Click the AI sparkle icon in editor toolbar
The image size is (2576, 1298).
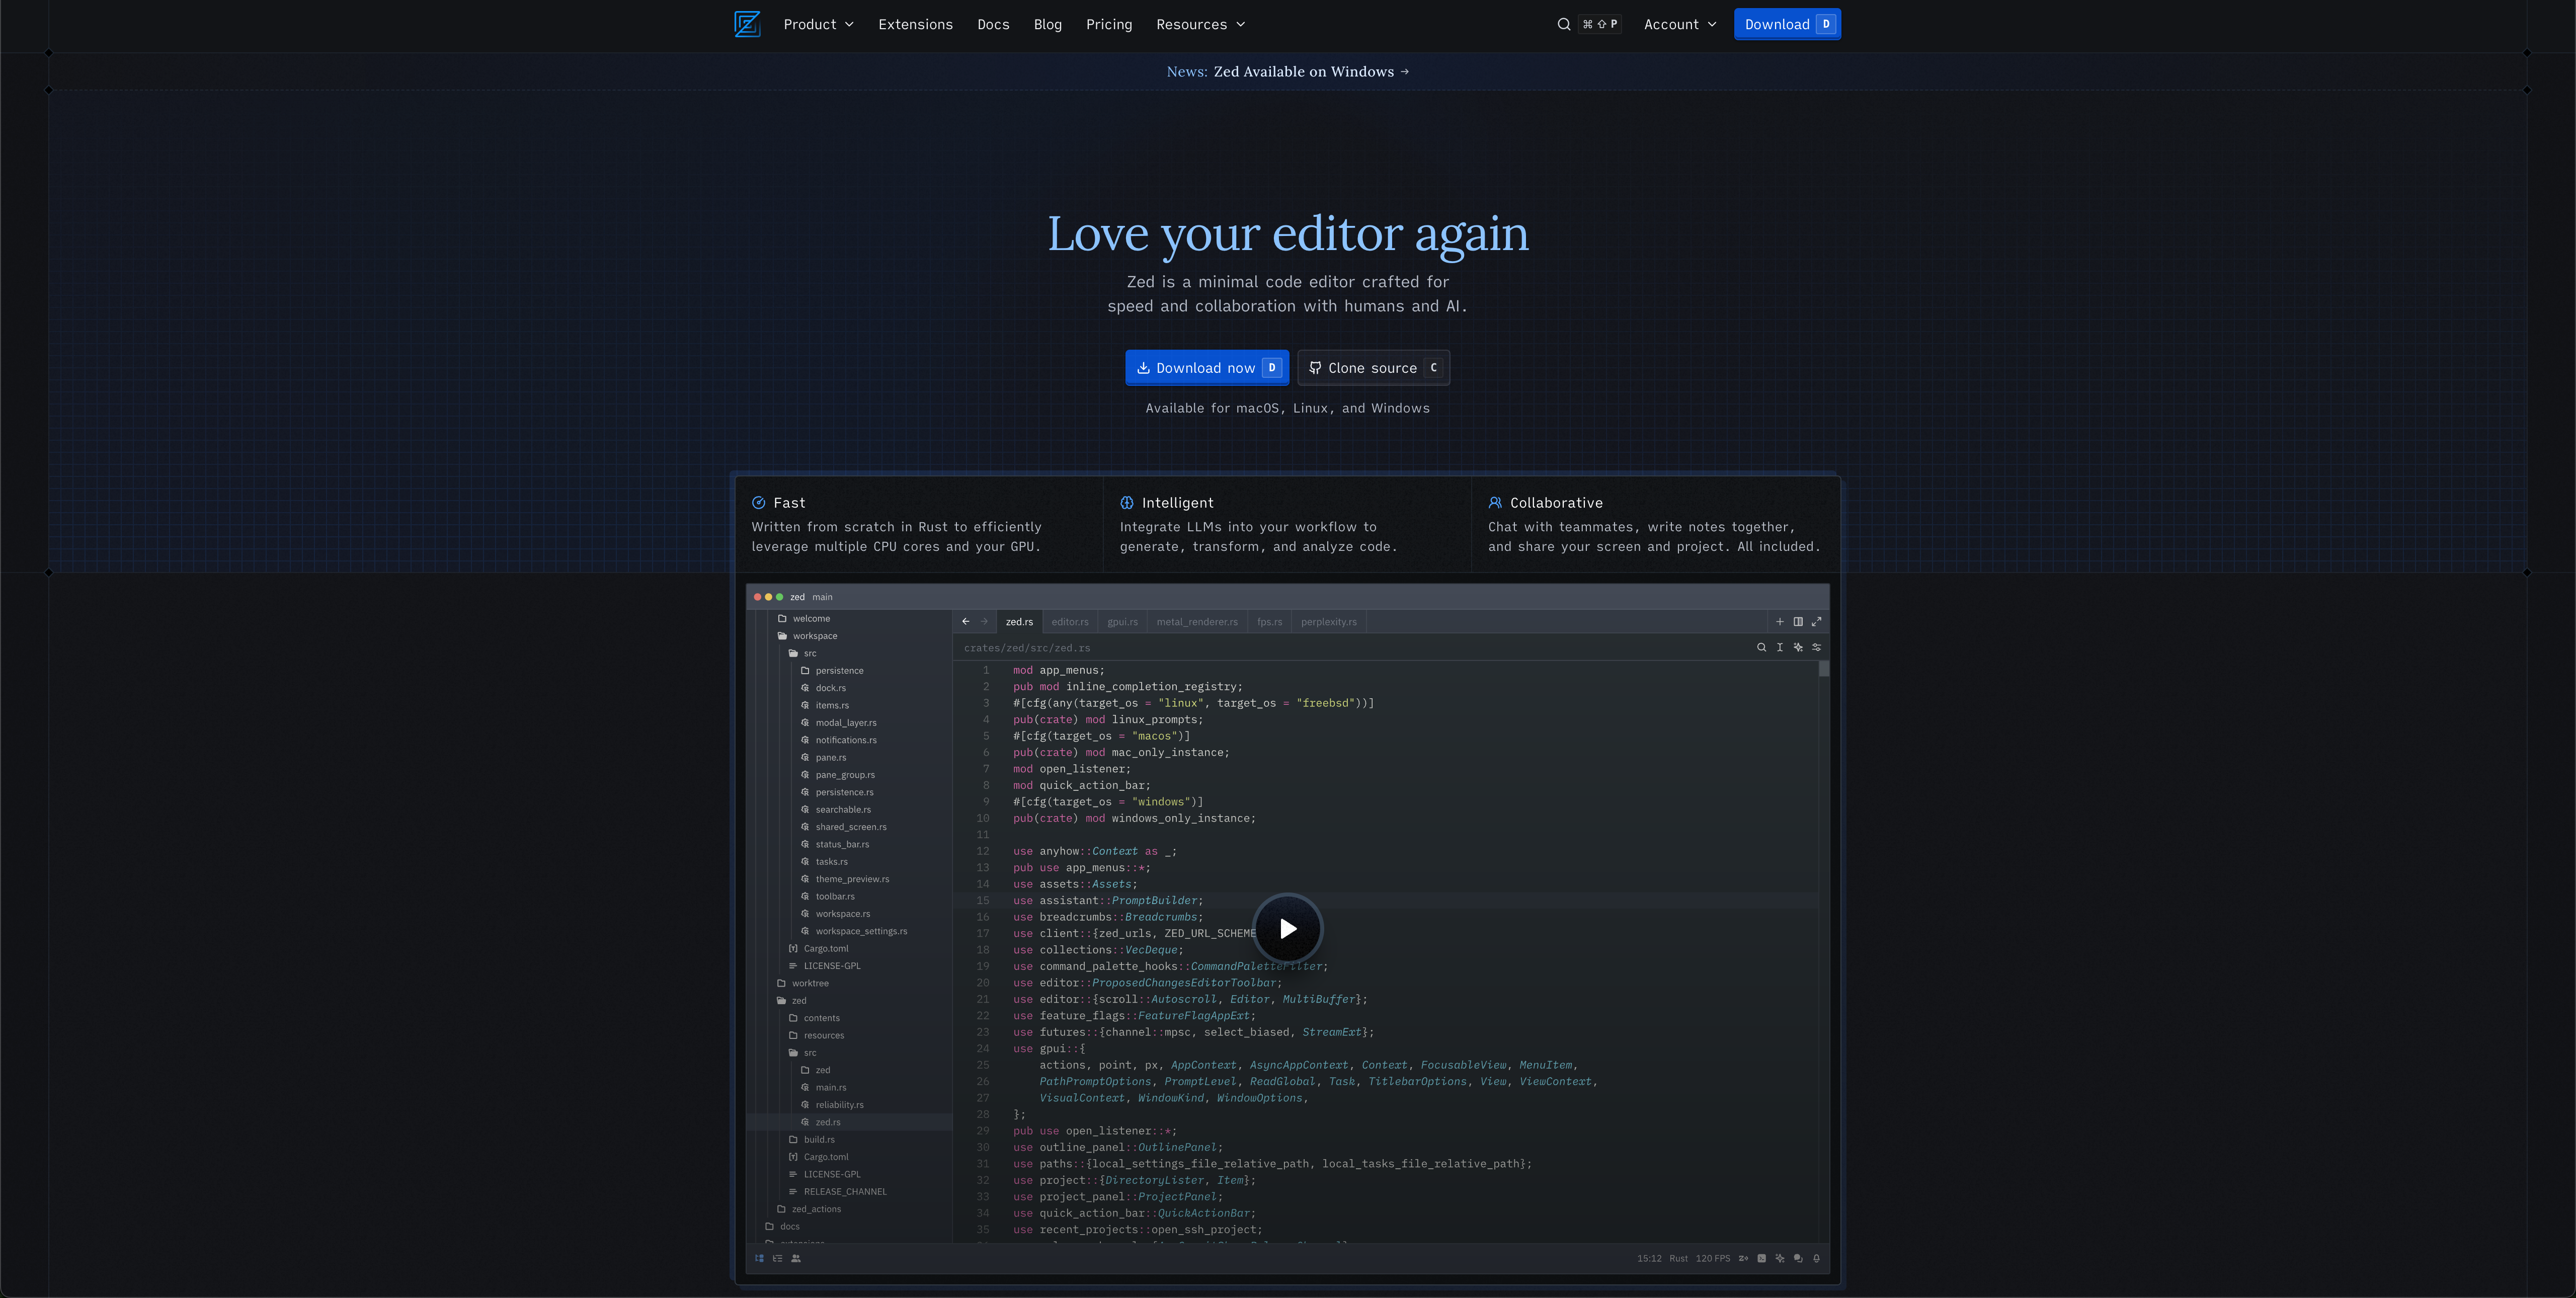coord(1798,647)
